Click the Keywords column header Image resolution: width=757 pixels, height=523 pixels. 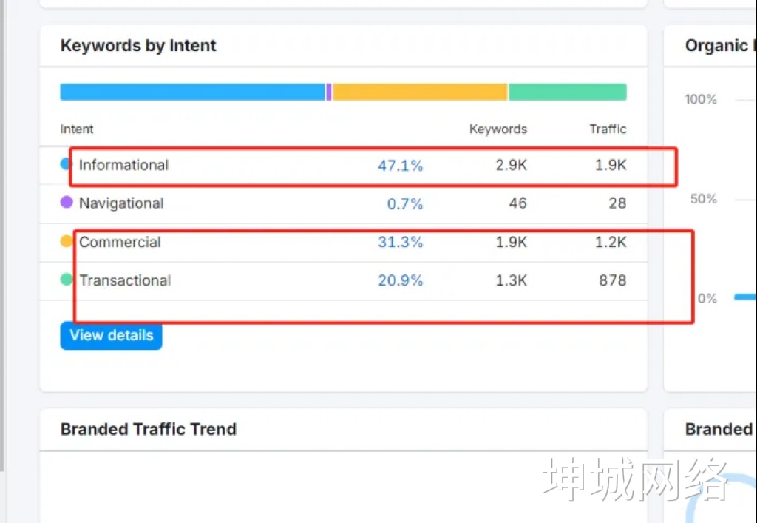coord(498,129)
